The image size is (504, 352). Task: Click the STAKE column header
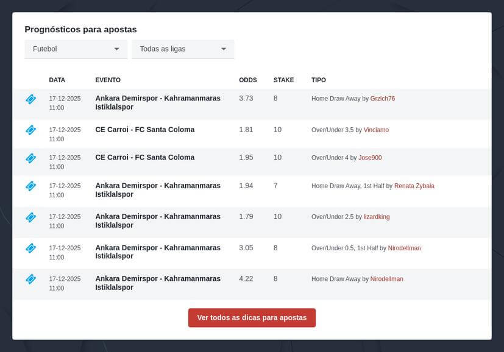coord(283,80)
